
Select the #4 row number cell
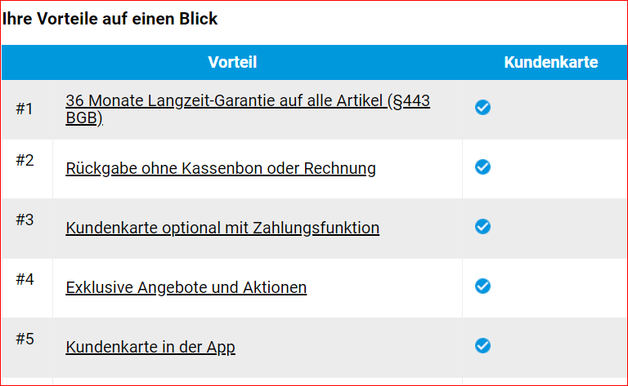pyautogui.click(x=25, y=279)
